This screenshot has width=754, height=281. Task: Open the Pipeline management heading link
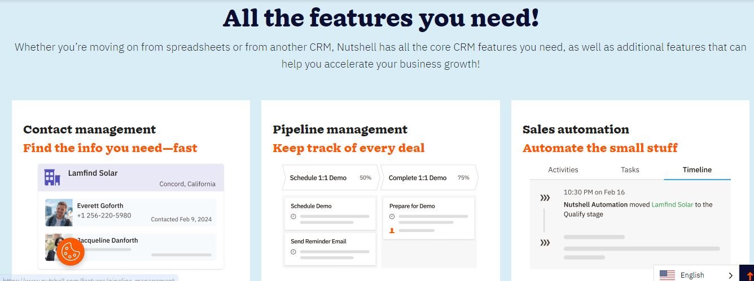[x=340, y=130]
